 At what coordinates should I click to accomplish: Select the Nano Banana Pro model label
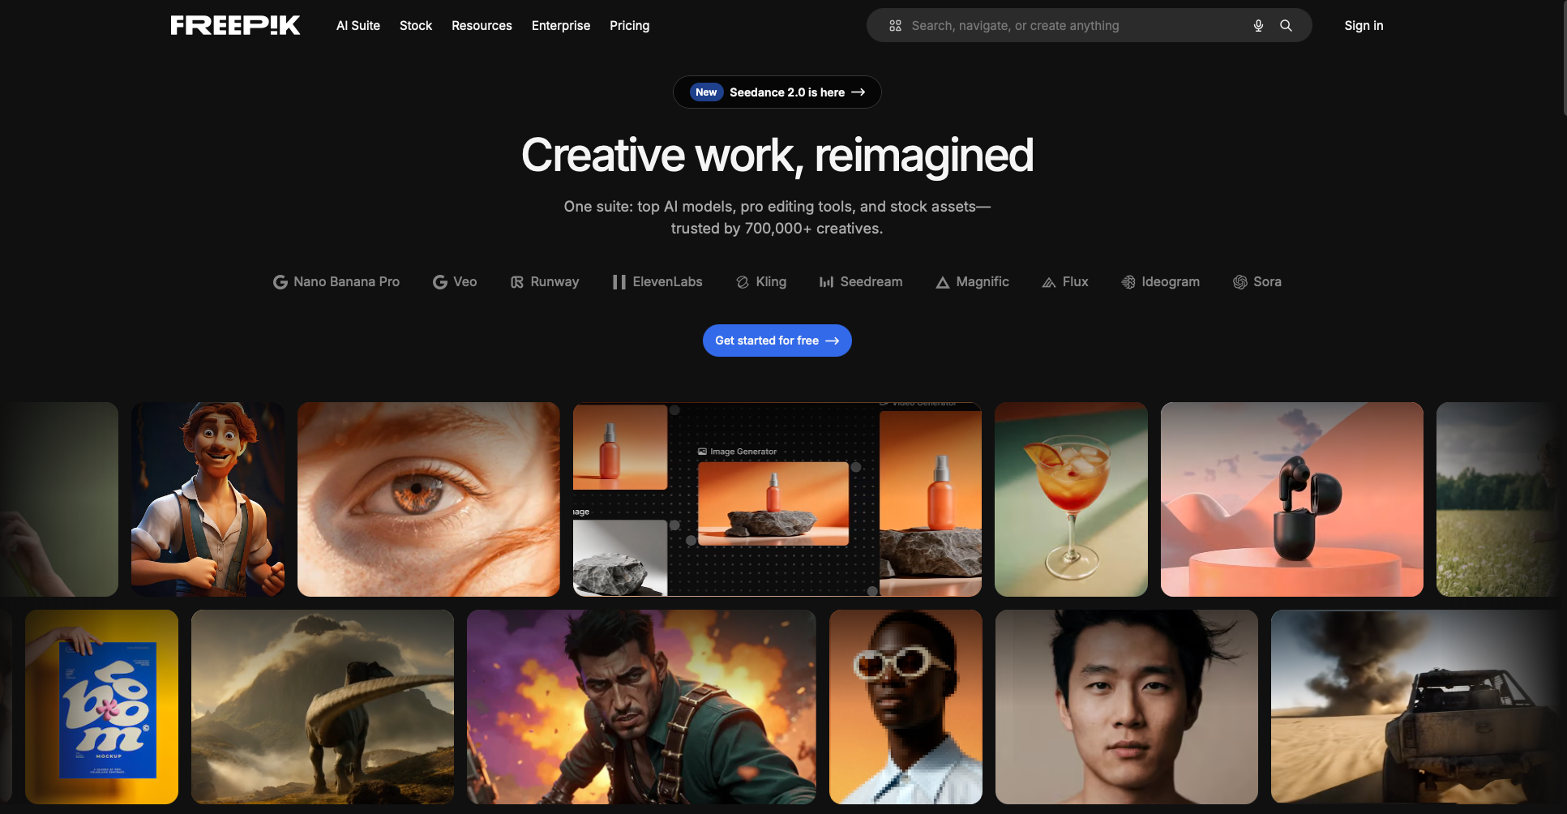(346, 282)
